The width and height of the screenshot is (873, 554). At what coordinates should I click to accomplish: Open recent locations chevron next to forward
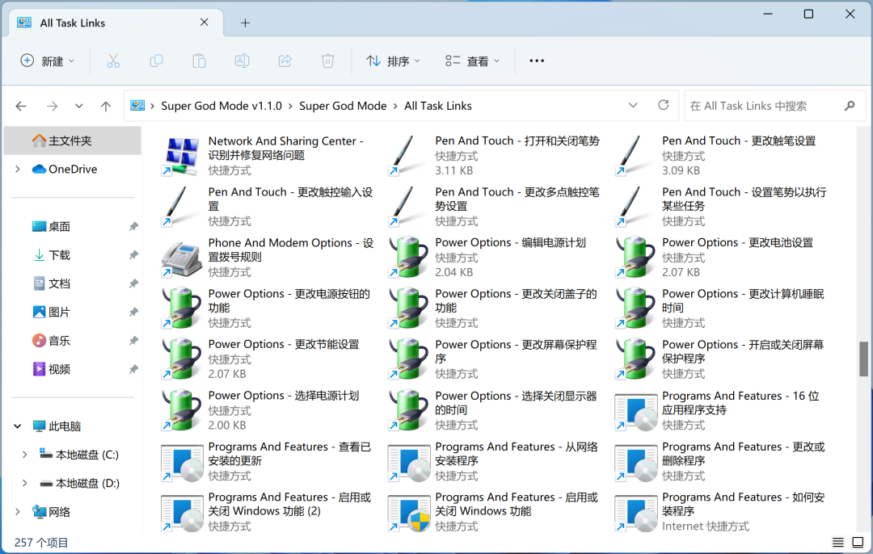tap(79, 106)
